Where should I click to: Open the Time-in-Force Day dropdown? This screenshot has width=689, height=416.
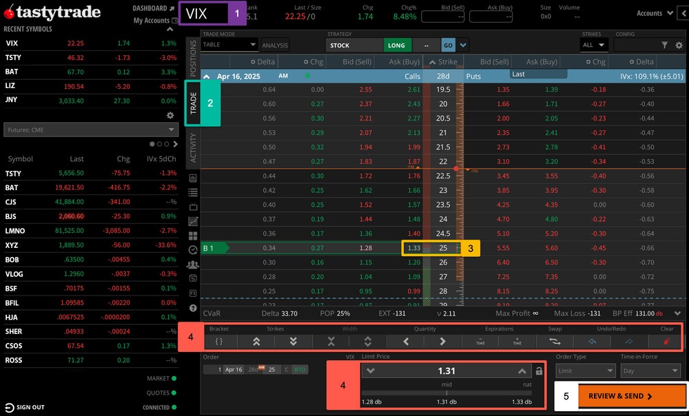650,371
